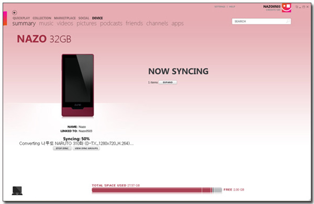Viewport: 314px width, 204px height.
Task: Click the NAZO0503 username text
Action: click(x=272, y=6)
